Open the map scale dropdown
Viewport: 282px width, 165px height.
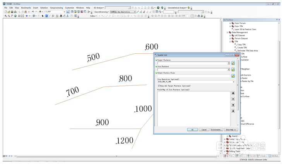(64, 12)
